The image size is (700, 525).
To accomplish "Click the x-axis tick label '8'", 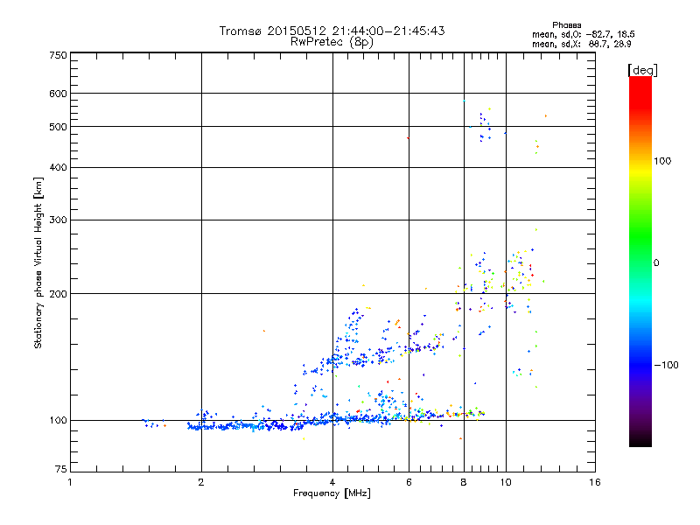I will pos(464,482).
